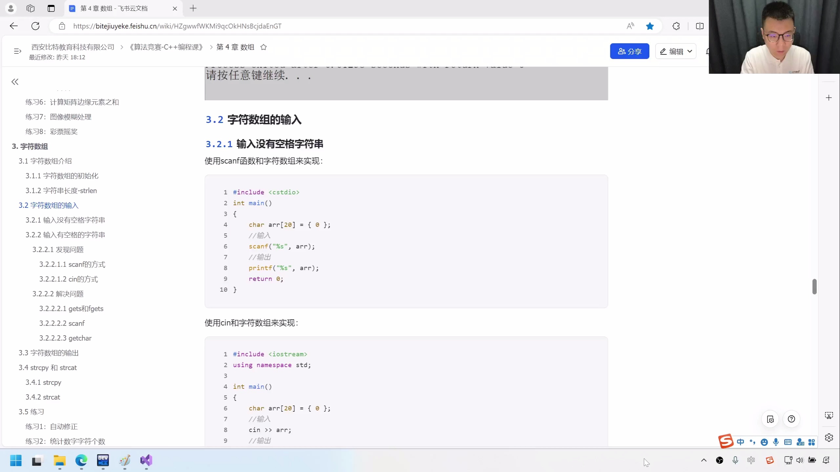The image size is (840, 472).
Task: Star this document next to 第4章 数组
Action: [x=263, y=47]
